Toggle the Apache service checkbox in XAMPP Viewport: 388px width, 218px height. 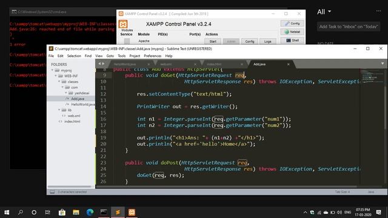(127, 41)
